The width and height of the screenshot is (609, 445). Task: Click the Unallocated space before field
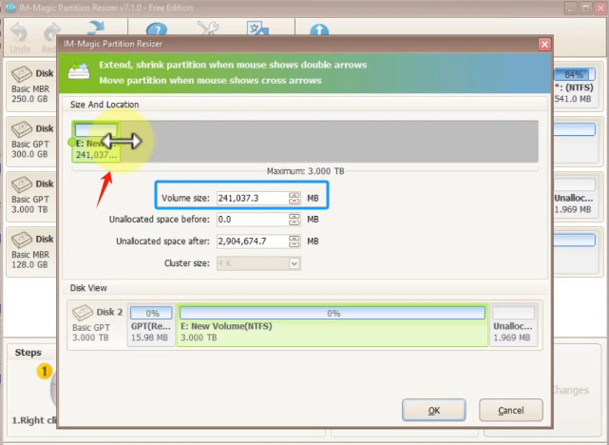pyautogui.click(x=252, y=220)
